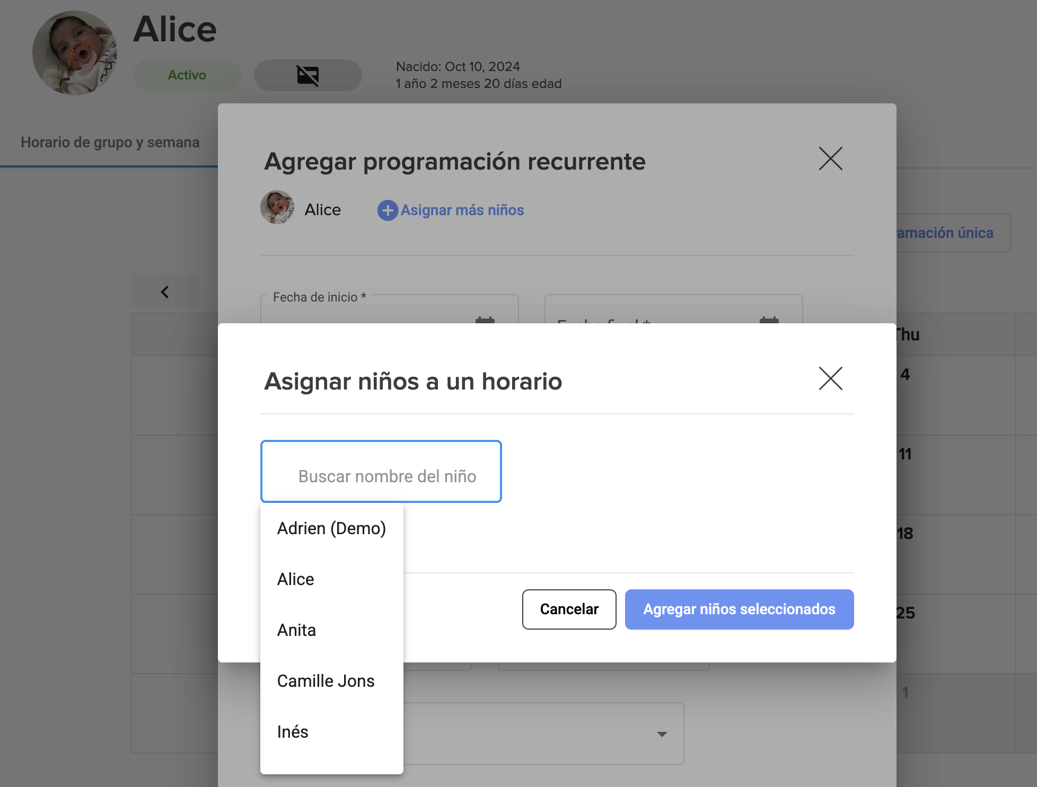Screen dimensions: 1037x787
Task: Close the Agregar programación recurrente dialog
Action: pyautogui.click(x=830, y=158)
